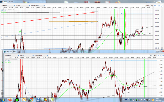The image size is (164, 102).
Task: Open the EUR/USD symbol dropdown
Action: click(x=8, y=6)
